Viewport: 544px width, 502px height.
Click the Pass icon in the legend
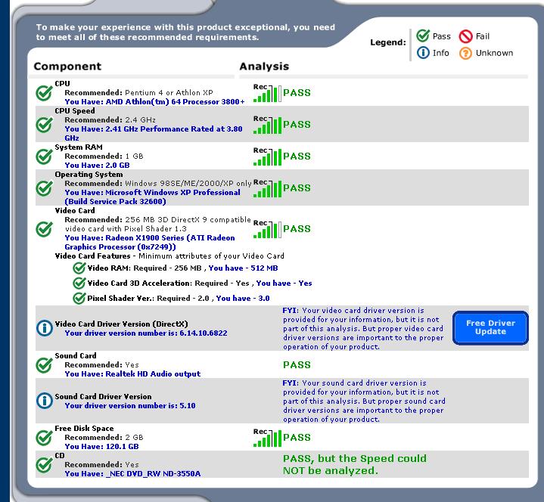423,36
